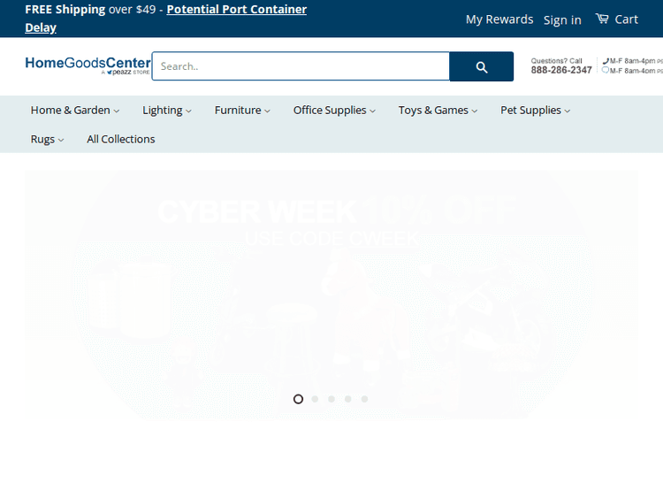
Task: Click the magnifying glass search button
Action: tap(481, 67)
